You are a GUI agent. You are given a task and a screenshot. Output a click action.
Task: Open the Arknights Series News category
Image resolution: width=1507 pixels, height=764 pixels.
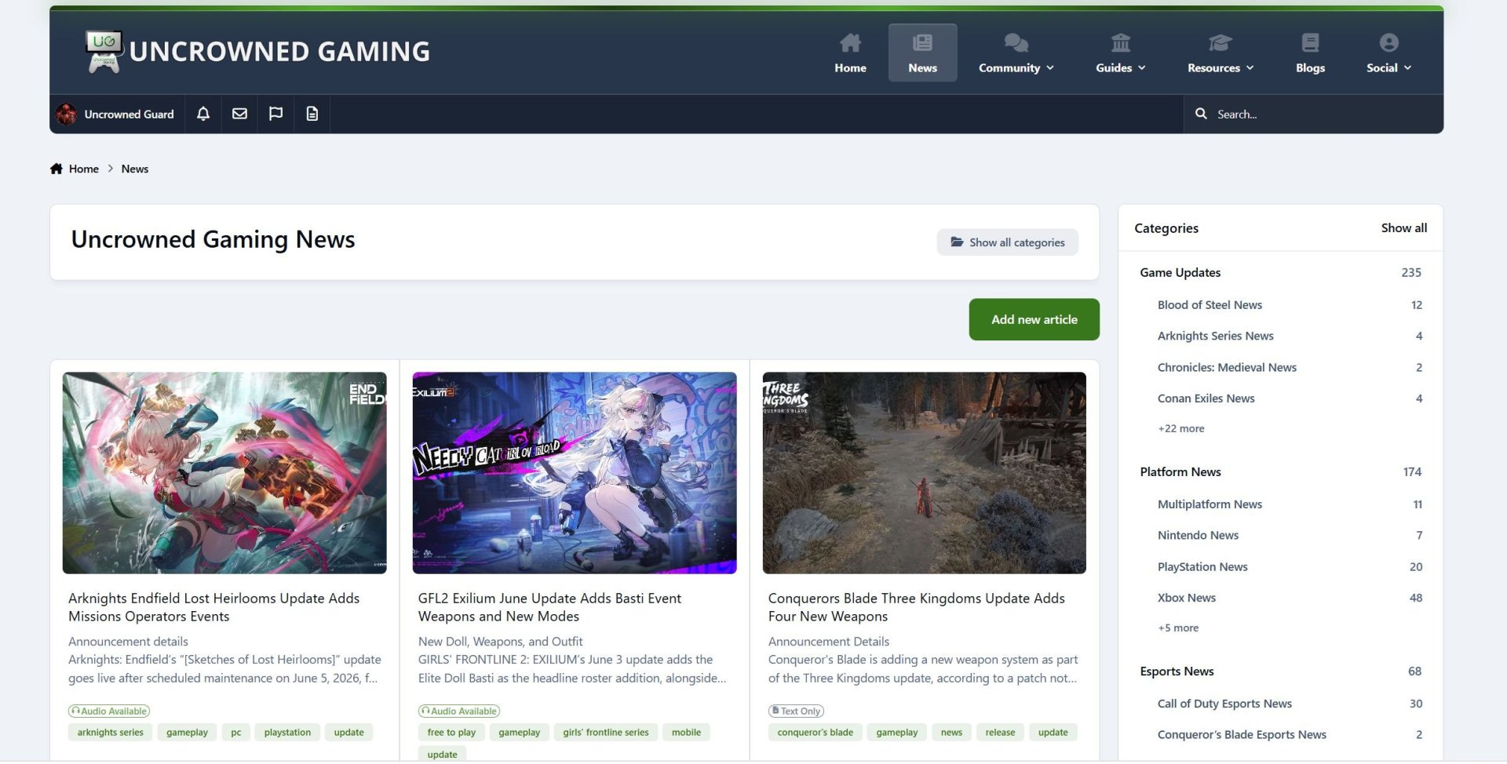[x=1215, y=336]
